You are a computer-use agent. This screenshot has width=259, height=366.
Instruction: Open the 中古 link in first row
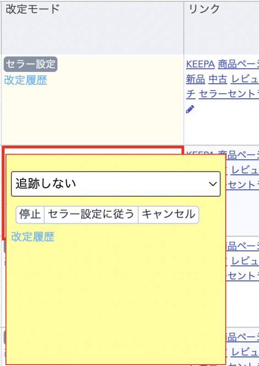(218, 80)
